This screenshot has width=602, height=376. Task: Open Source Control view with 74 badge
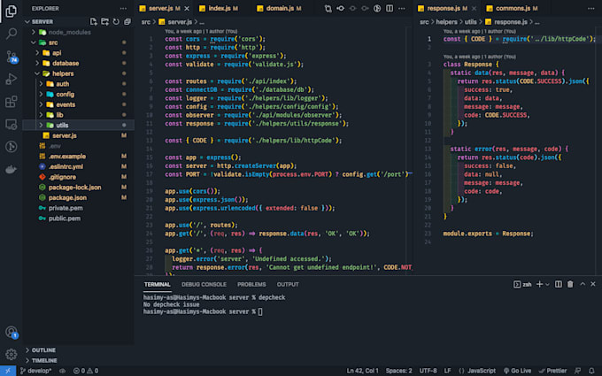(12, 57)
